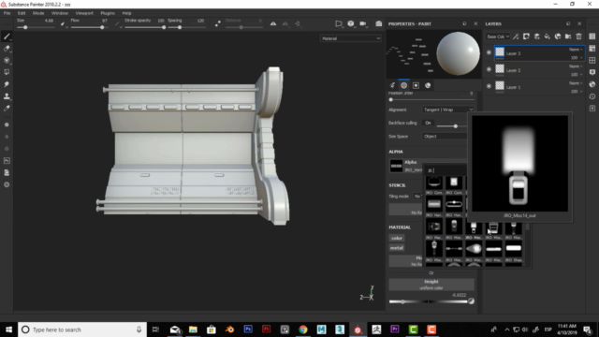
Task: Select Layer 2 in the Layers panel
Action: pyautogui.click(x=539, y=70)
